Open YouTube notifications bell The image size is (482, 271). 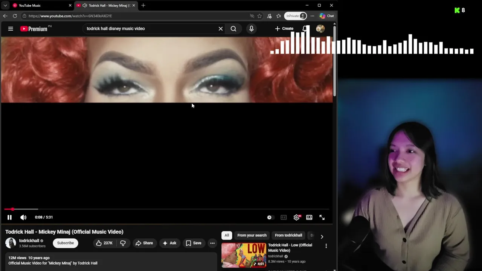(305, 29)
